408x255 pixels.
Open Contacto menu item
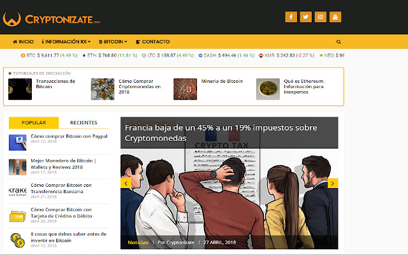[x=153, y=41]
